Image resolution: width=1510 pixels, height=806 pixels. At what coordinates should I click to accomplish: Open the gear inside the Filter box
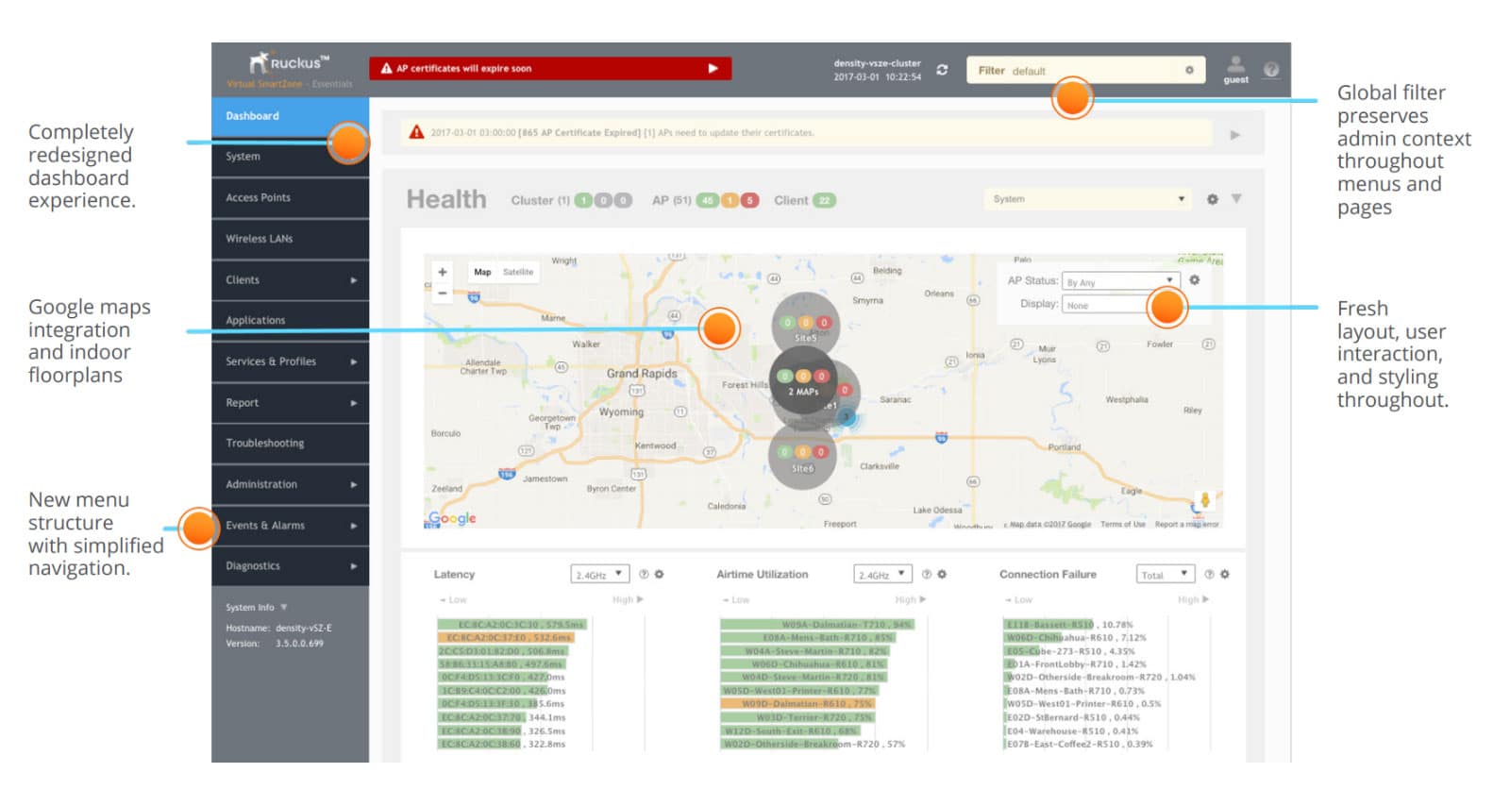tap(1189, 70)
